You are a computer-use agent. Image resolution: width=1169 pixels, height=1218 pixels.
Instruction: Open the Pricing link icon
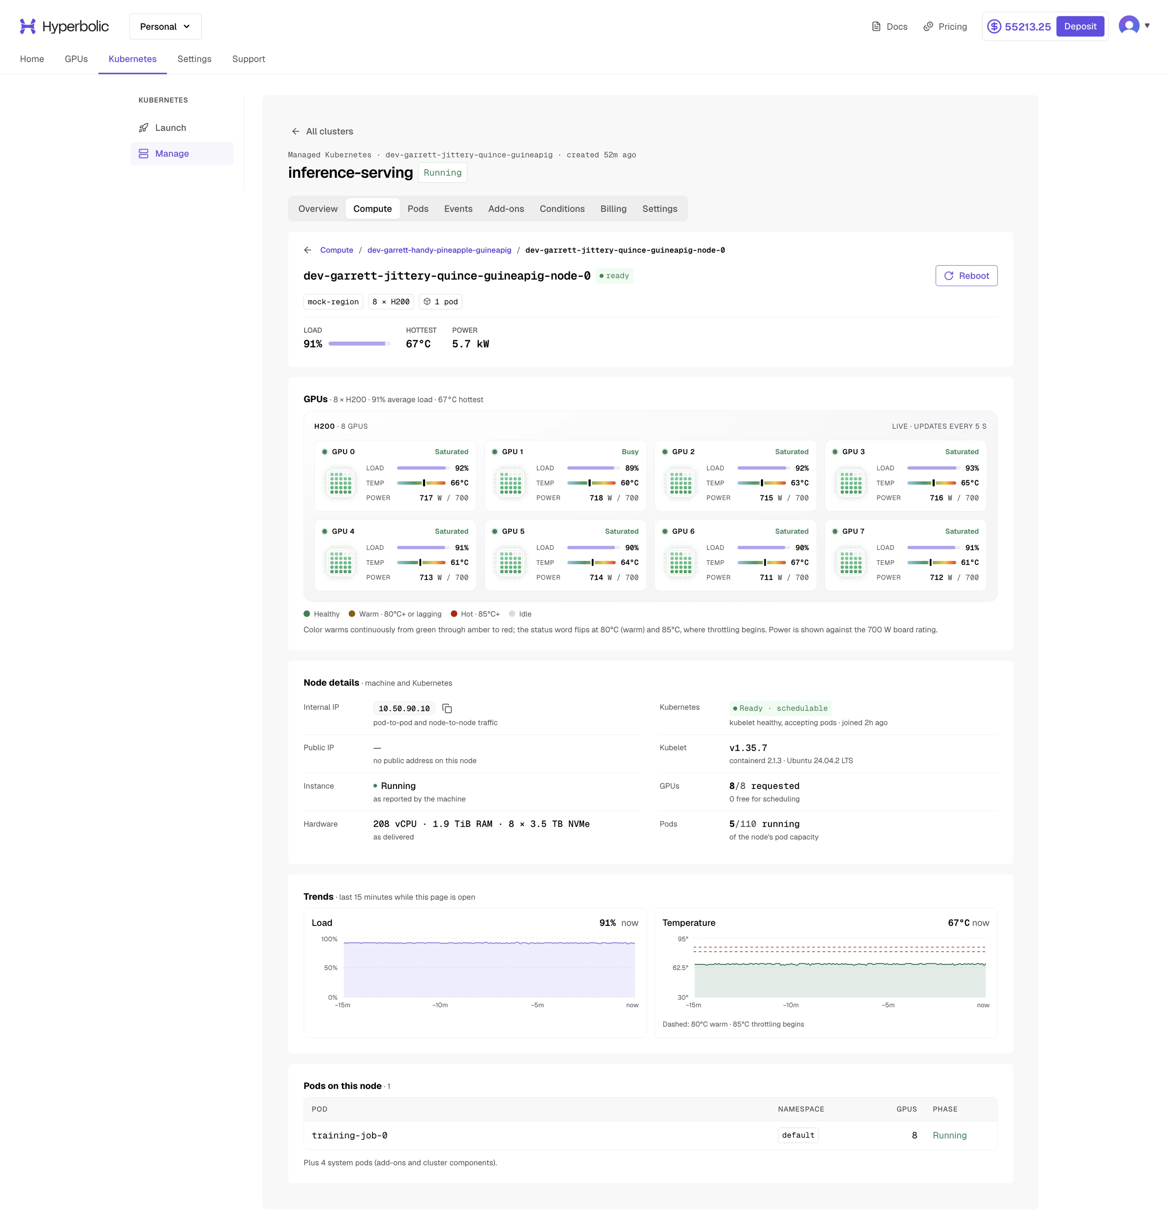(x=928, y=27)
